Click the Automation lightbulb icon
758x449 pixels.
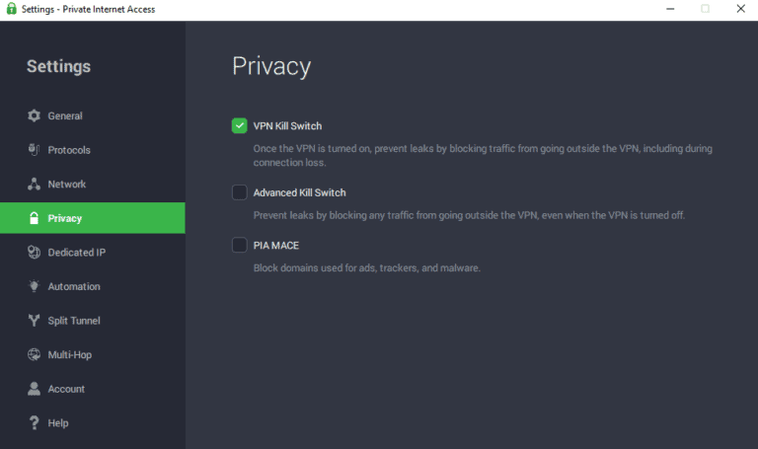coord(35,286)
